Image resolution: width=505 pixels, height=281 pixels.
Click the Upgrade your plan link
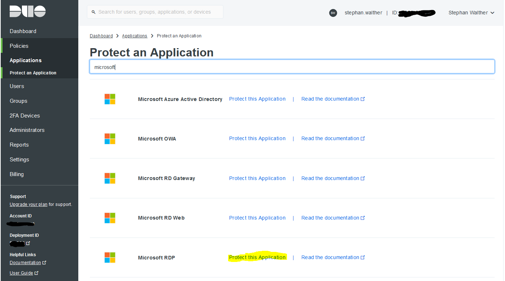(28, 204)
